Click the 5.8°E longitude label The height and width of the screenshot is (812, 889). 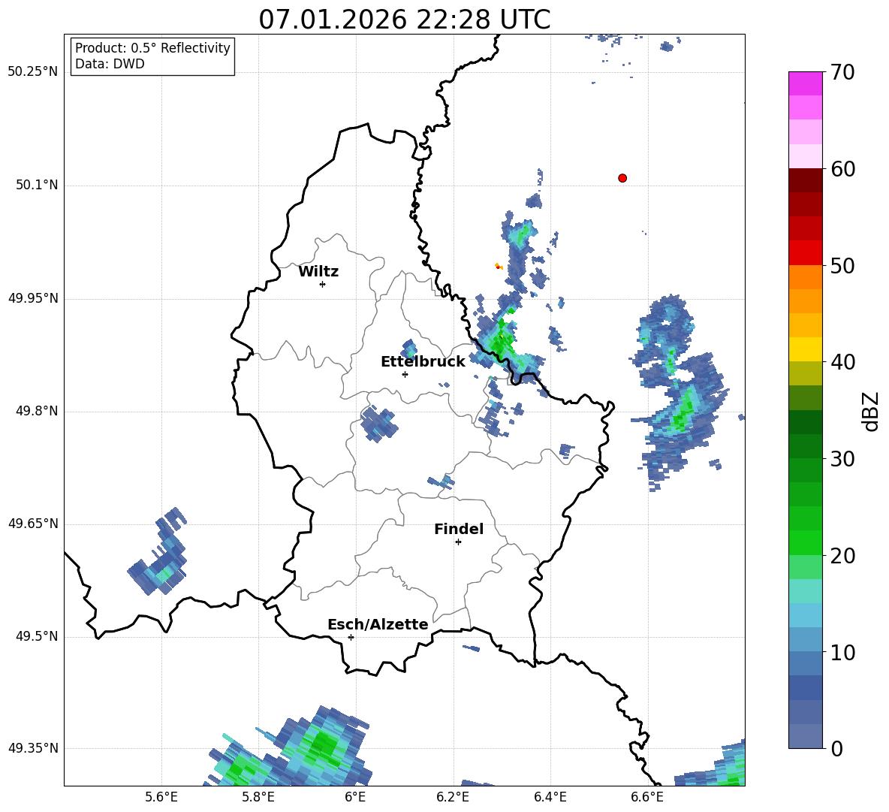pyautogui.click(x=258, y=797)
